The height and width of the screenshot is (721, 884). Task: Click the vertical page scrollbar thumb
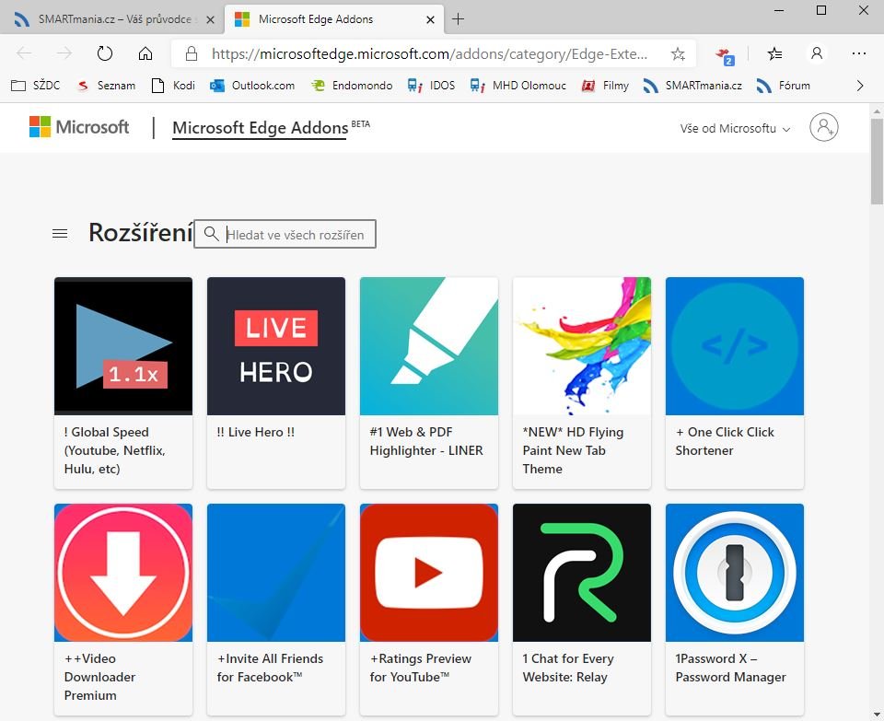coord(877,162)
